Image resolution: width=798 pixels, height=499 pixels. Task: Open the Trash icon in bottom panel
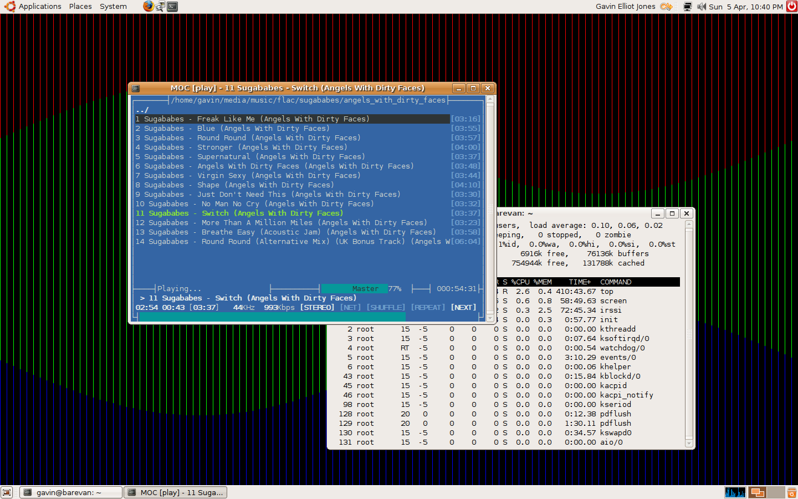(x=791, y=492)
